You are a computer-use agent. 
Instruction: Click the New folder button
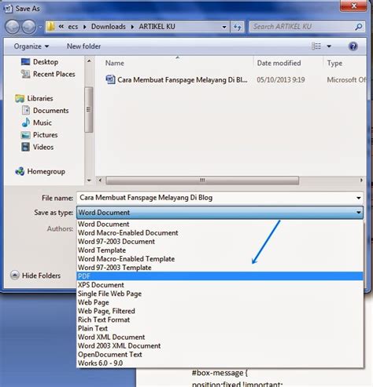[x=83, y=46]
